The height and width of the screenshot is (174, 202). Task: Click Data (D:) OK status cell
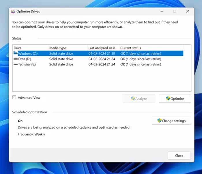coord(141,59)
